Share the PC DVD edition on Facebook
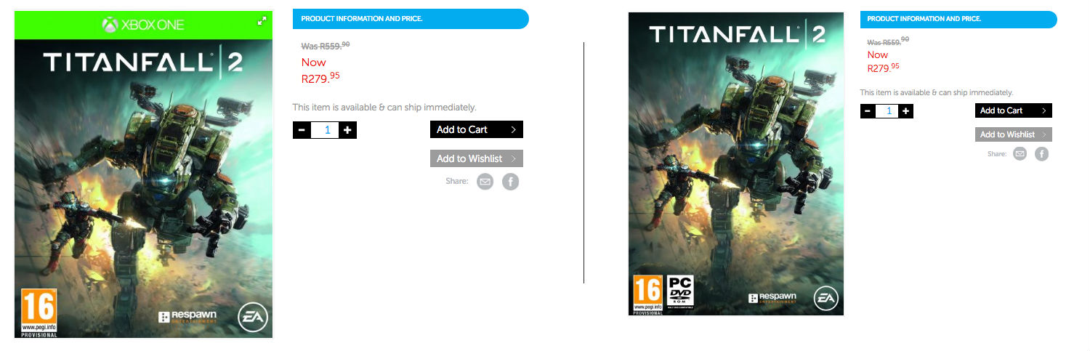 tap(1041, 153)
